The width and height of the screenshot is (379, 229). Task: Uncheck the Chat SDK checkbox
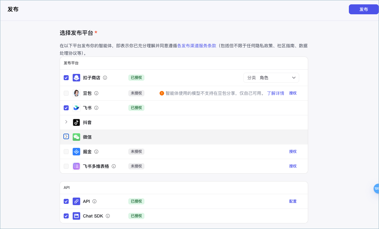(x=66, y=216)
